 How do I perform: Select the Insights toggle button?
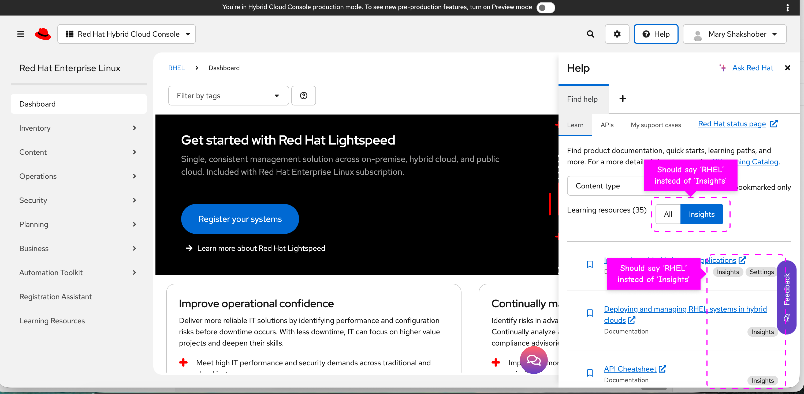point(701,214)
